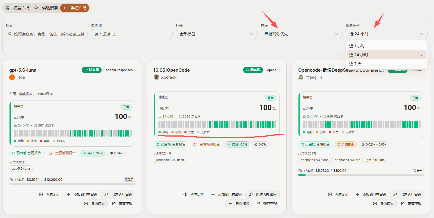Click jiejie avatar icon
The width and height of the screenshot is (434, 218).
click(x=12, y=77)
